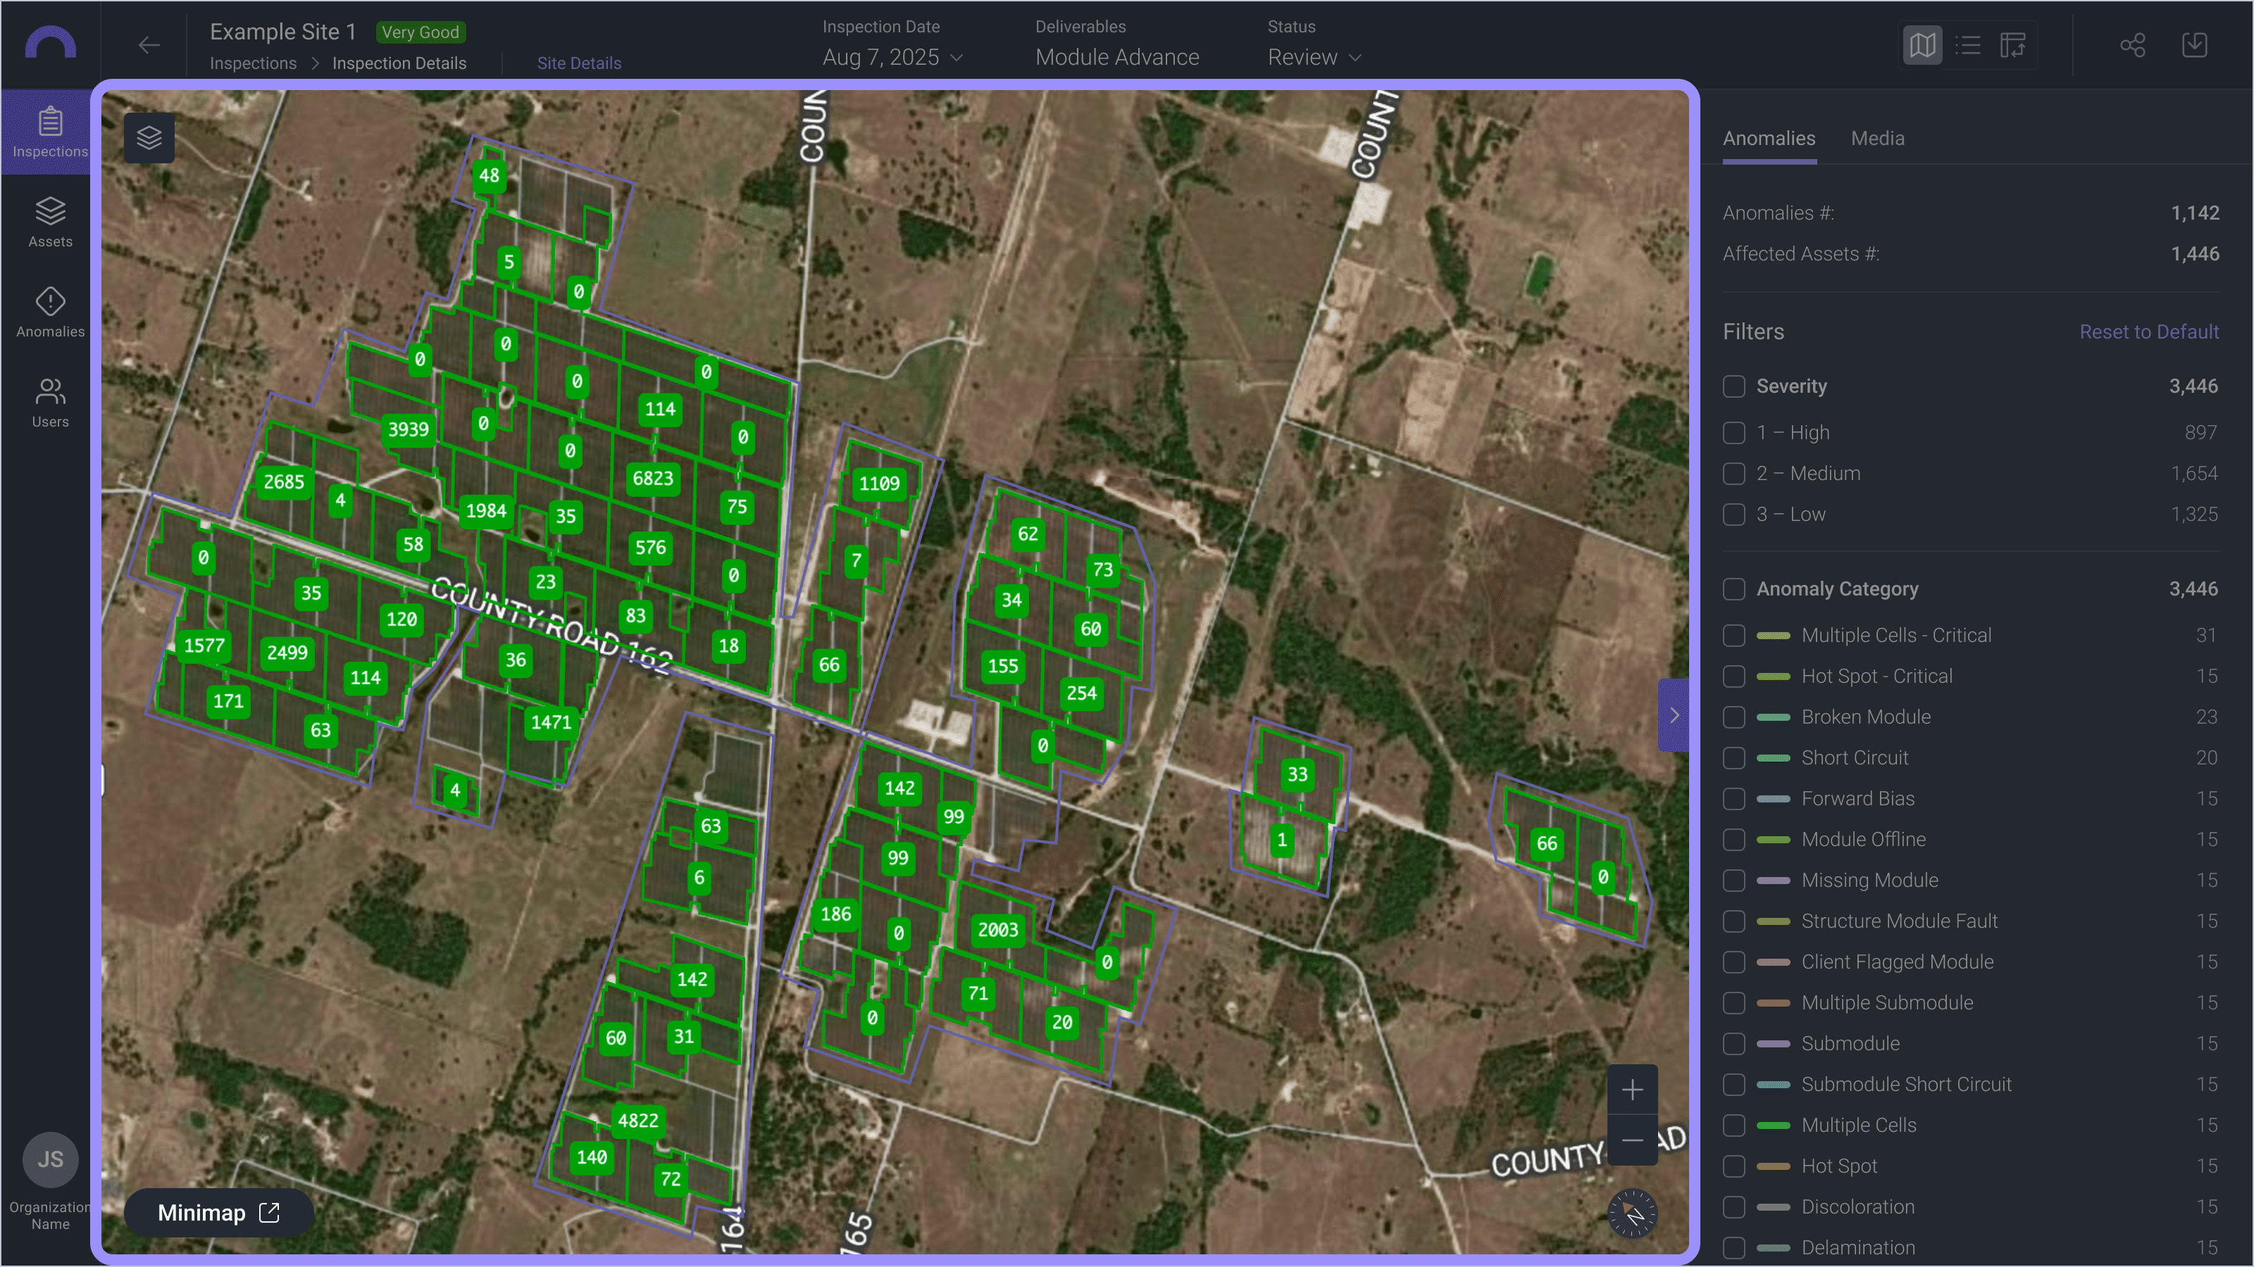
Task: Click Reset to Default link
Action: click(x=2148, y=332)
